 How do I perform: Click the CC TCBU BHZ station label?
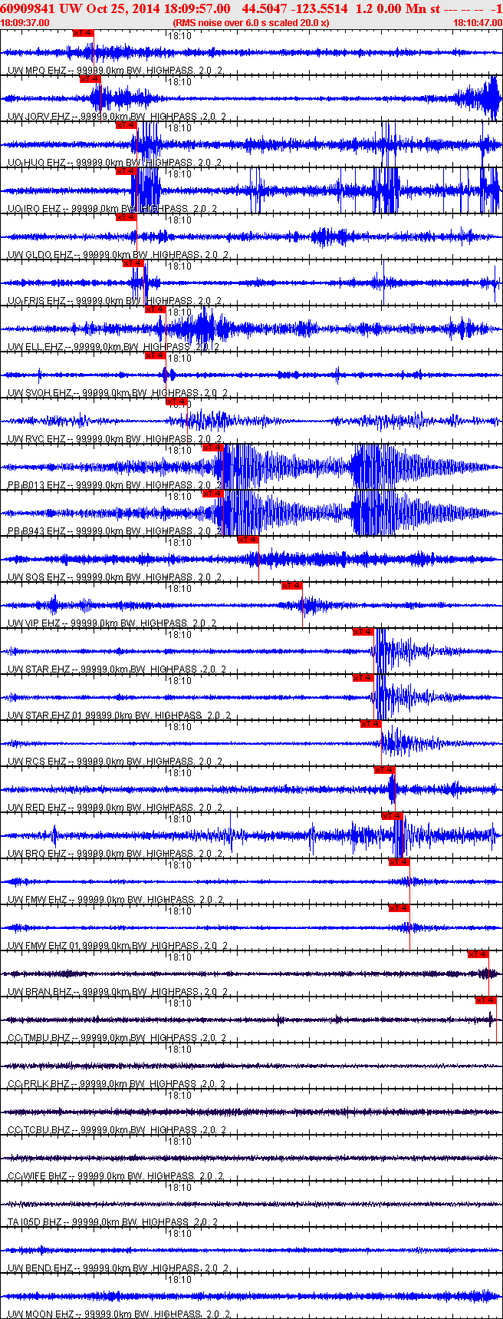tap(39, 1130)
